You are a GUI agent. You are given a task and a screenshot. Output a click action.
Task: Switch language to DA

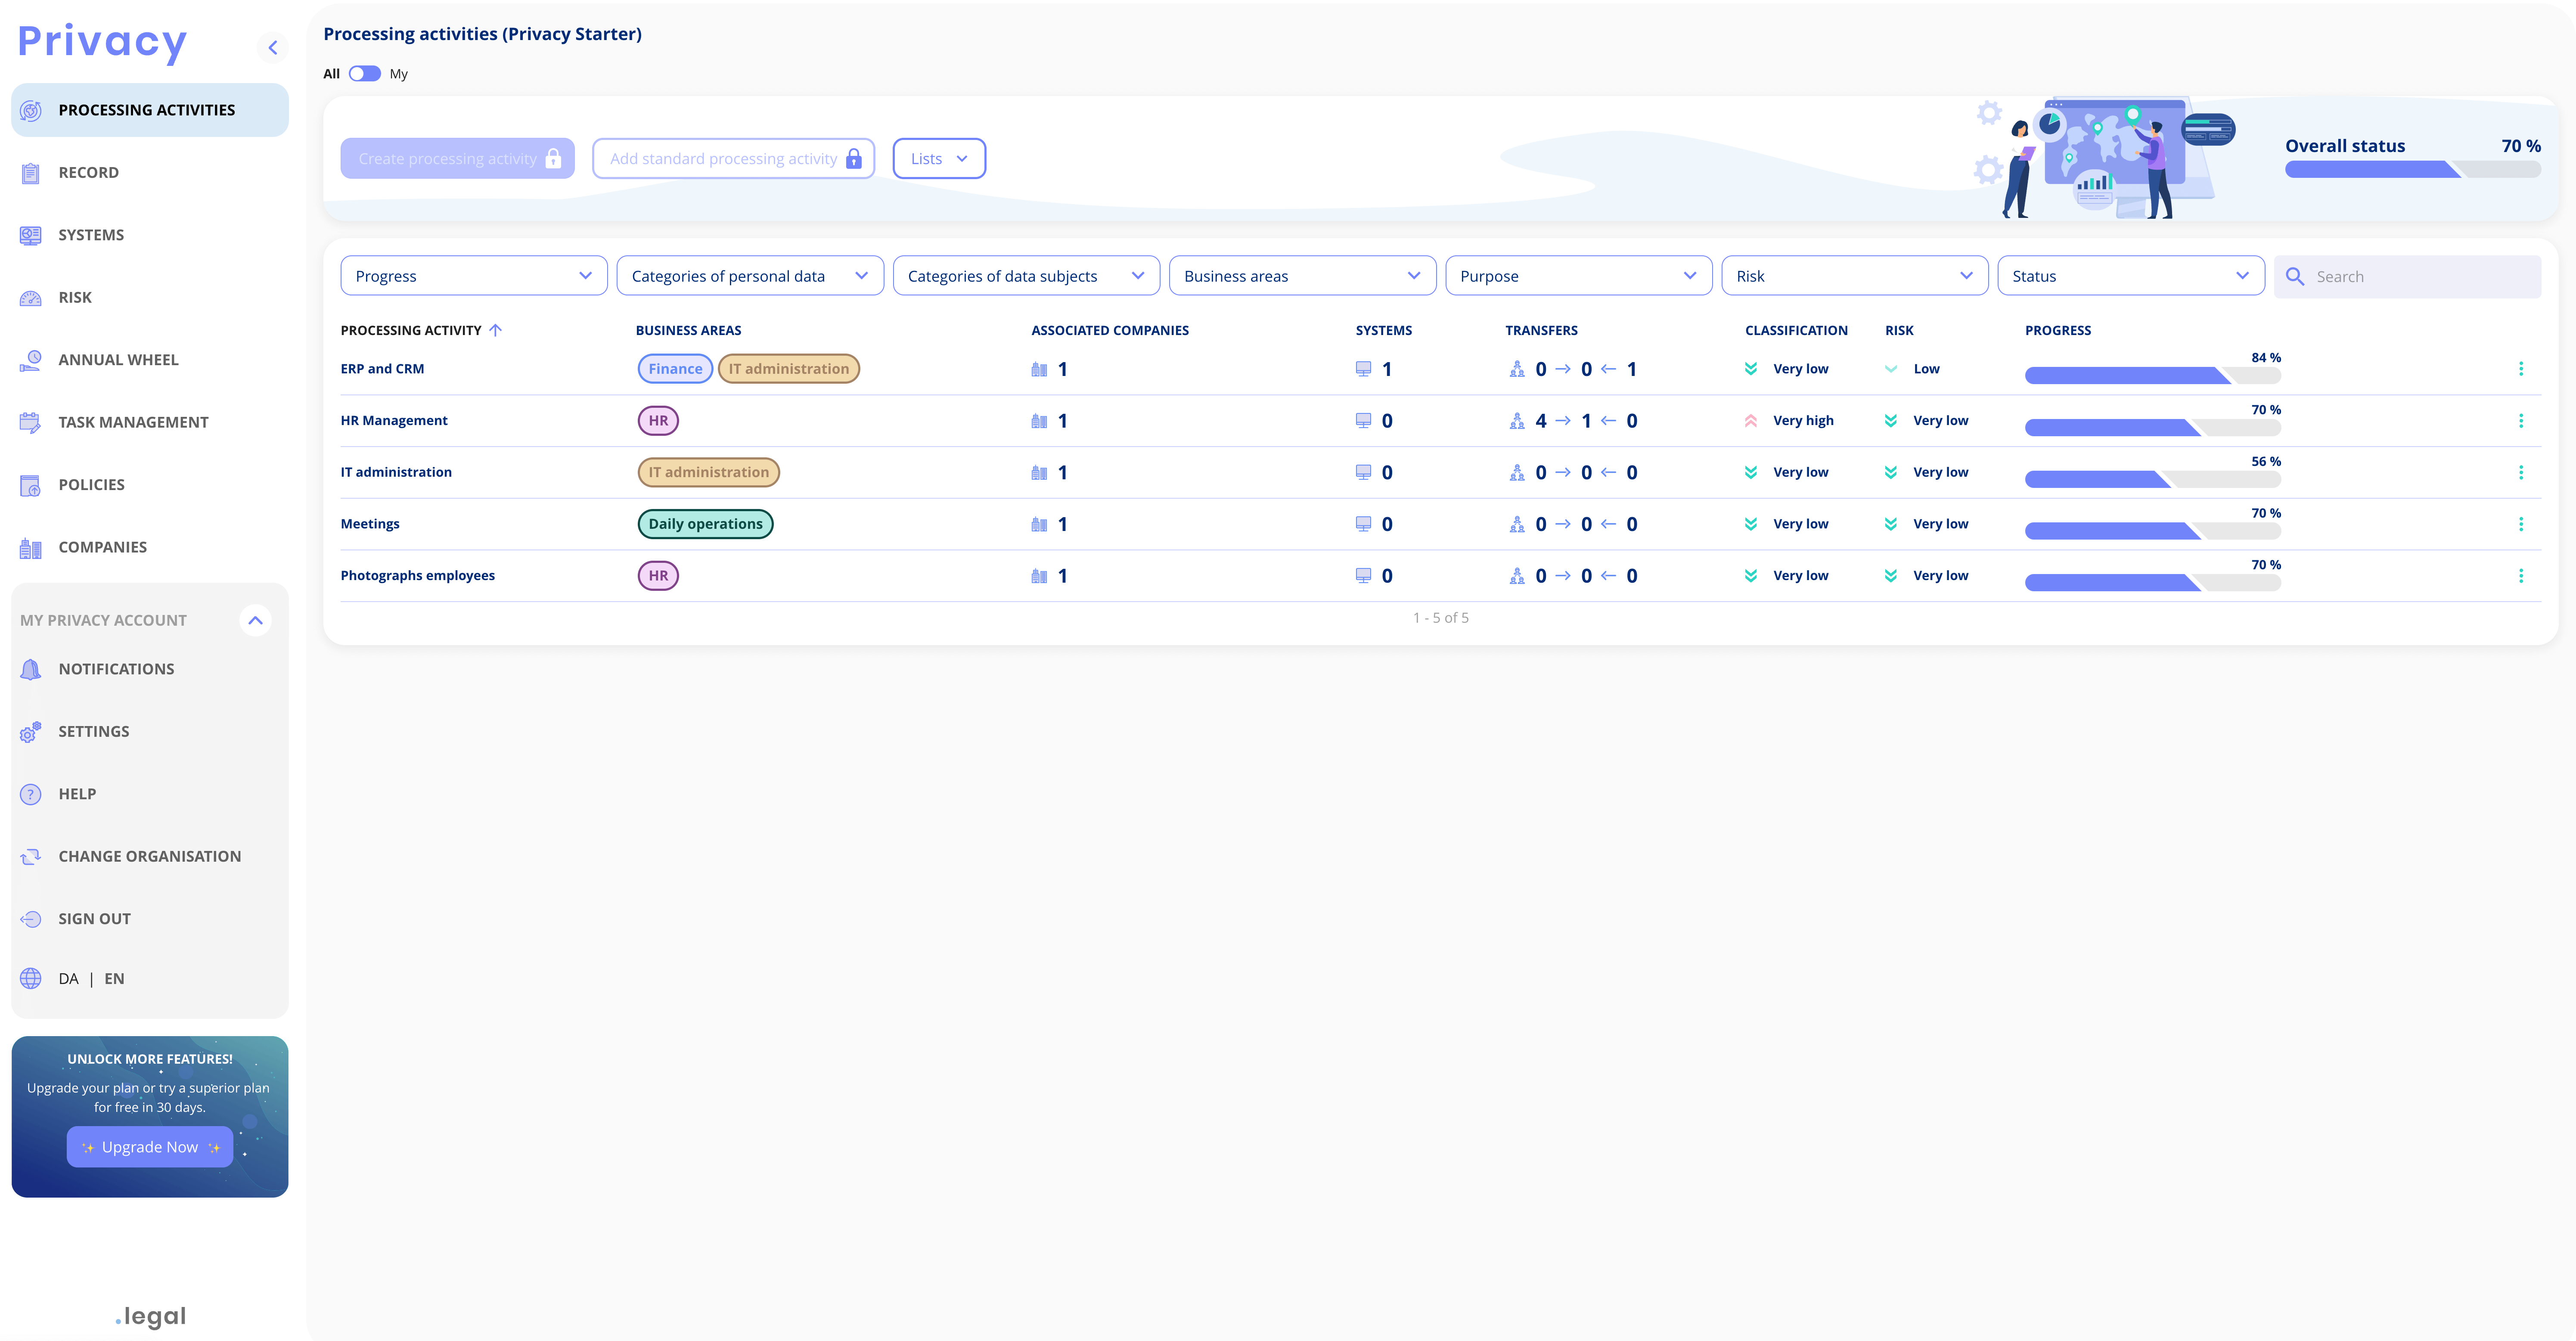click(x=68, y=978)
